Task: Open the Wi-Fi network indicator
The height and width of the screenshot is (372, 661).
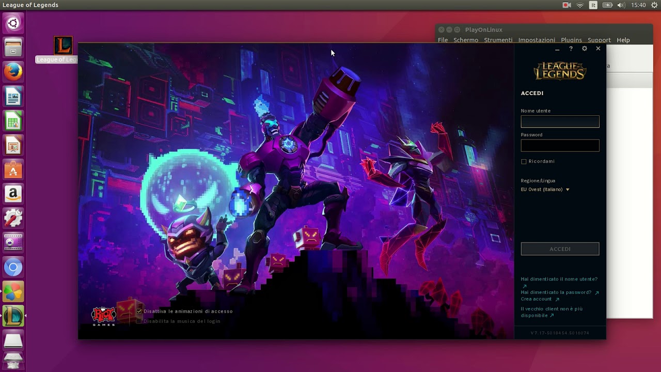Action: 580,5
